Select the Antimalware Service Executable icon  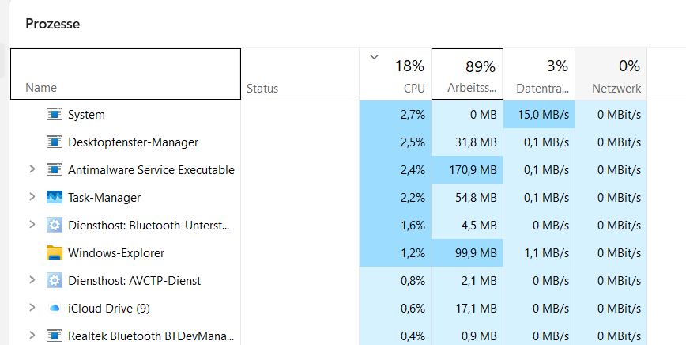coord(55,169)
